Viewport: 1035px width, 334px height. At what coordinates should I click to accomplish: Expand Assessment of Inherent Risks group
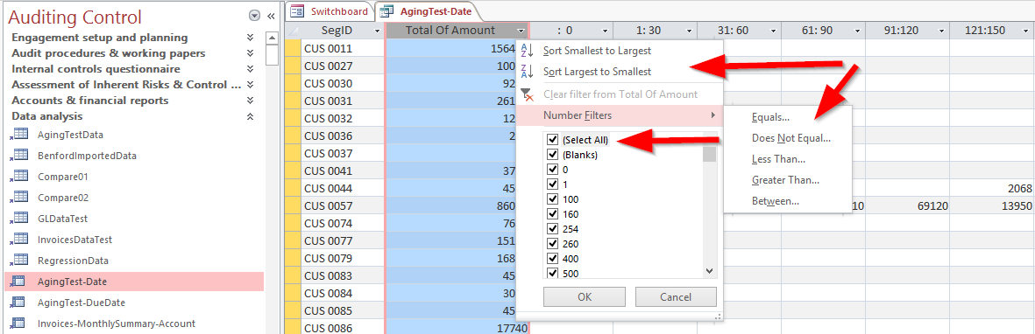pos(250,84)
